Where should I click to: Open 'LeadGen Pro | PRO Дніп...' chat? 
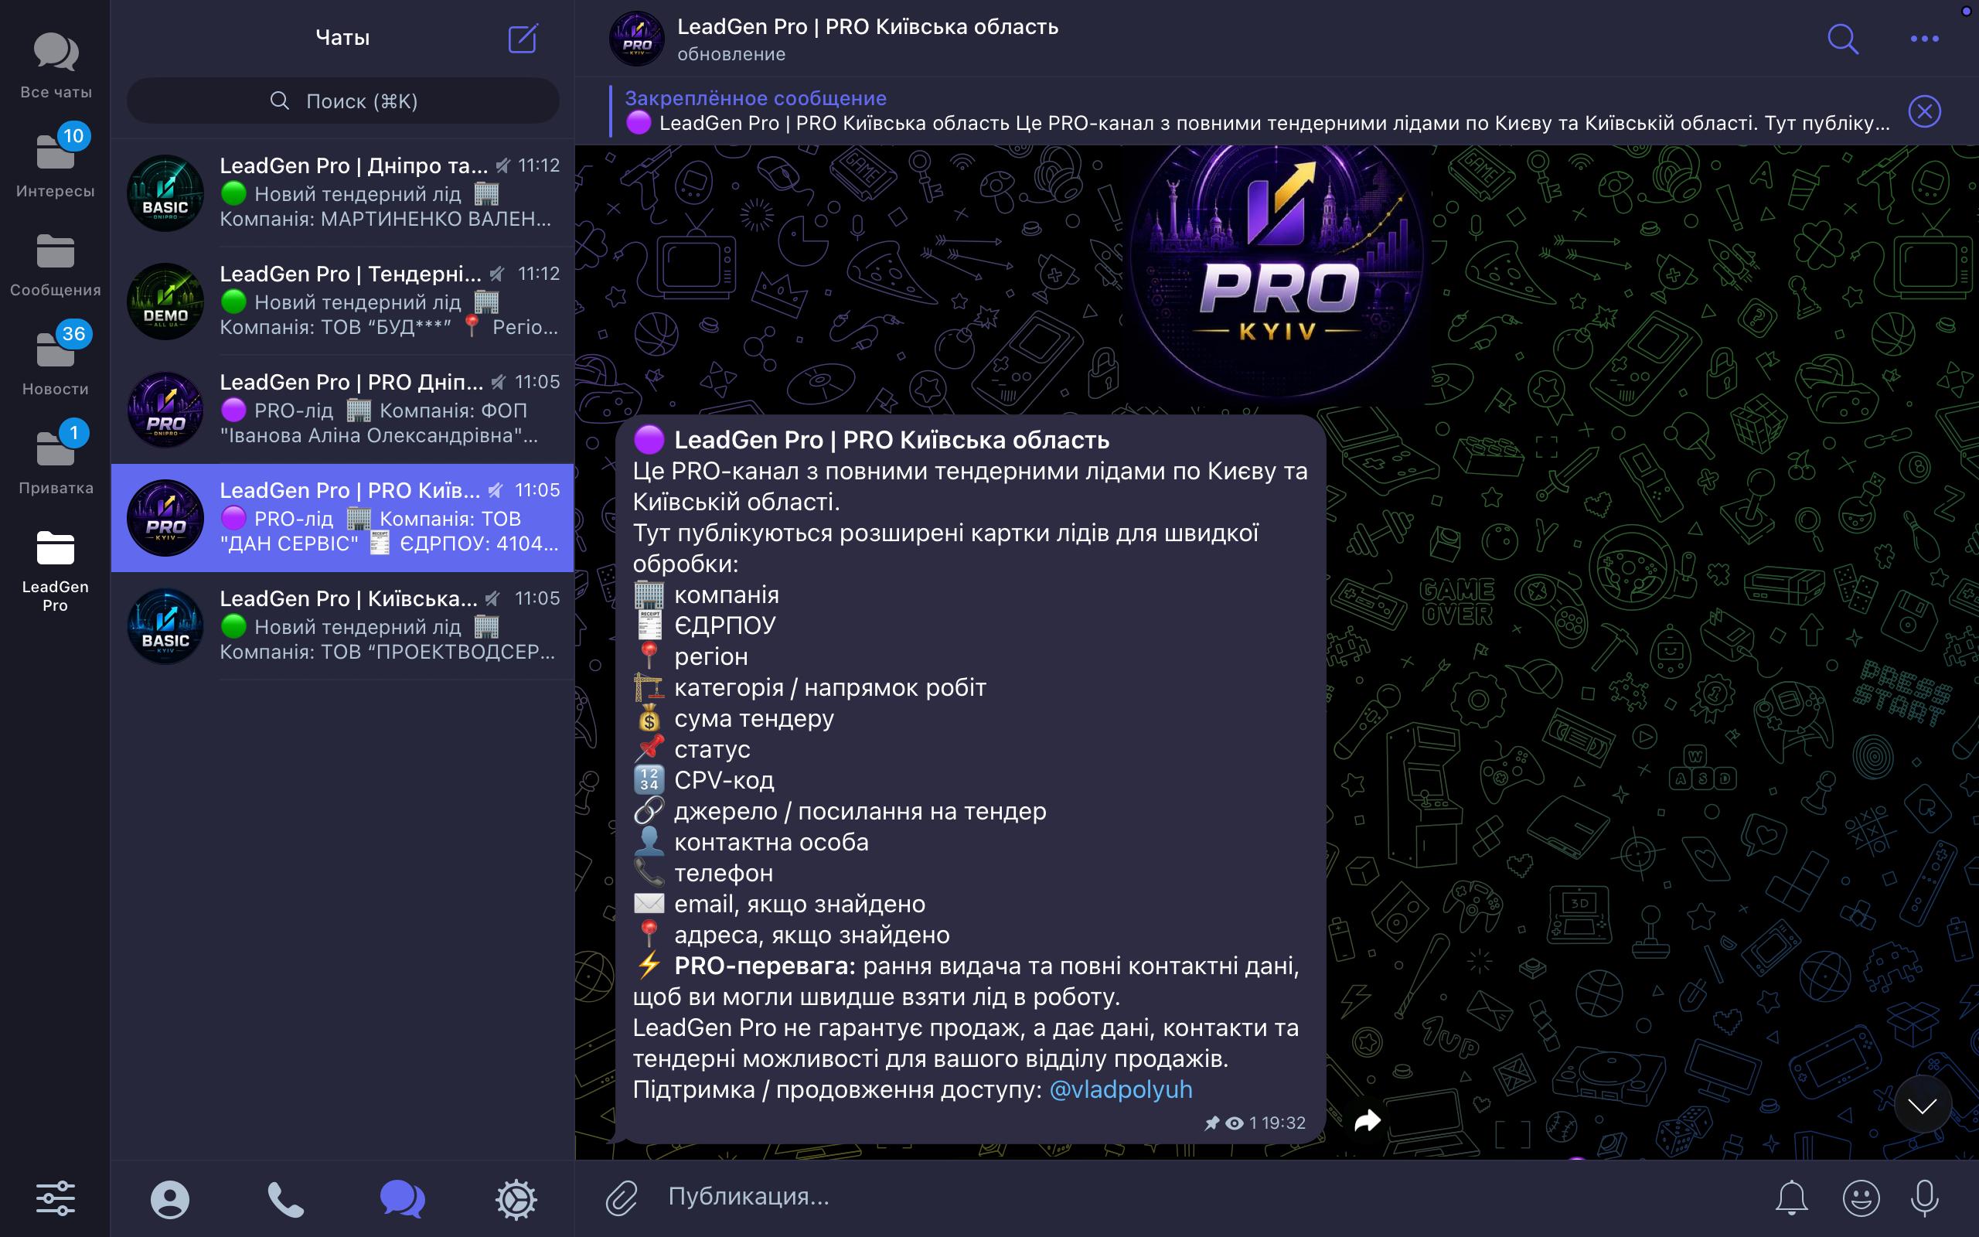tap(342, 409)
